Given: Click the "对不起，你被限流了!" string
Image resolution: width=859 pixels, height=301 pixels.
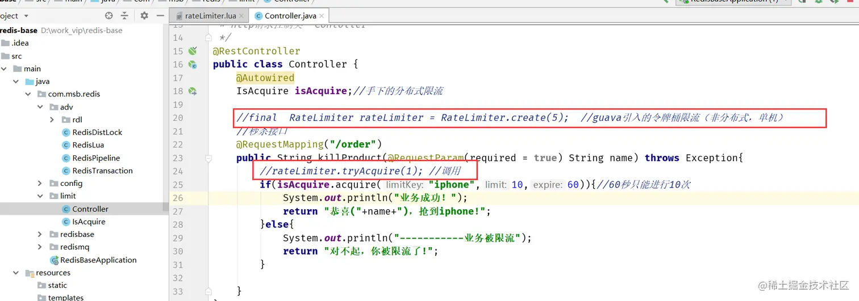Looking at the screenshot, I should pos(380,251).
